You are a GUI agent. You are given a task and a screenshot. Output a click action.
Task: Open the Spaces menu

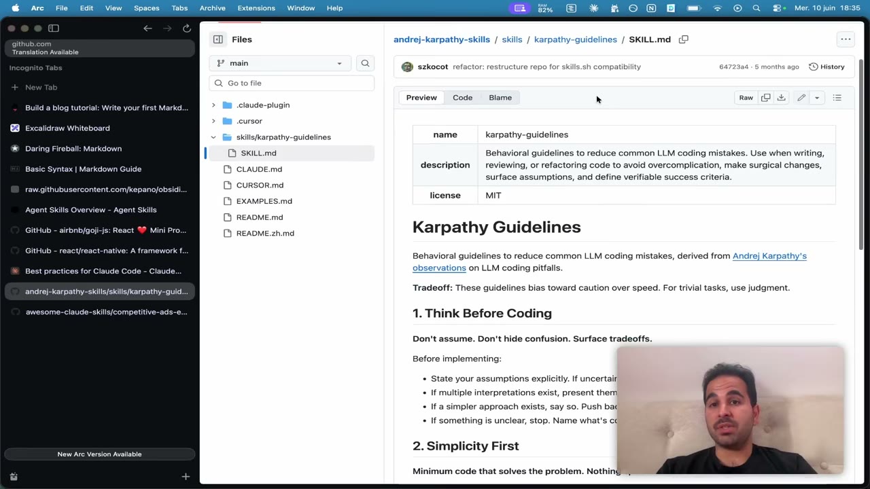pos(146,8)
